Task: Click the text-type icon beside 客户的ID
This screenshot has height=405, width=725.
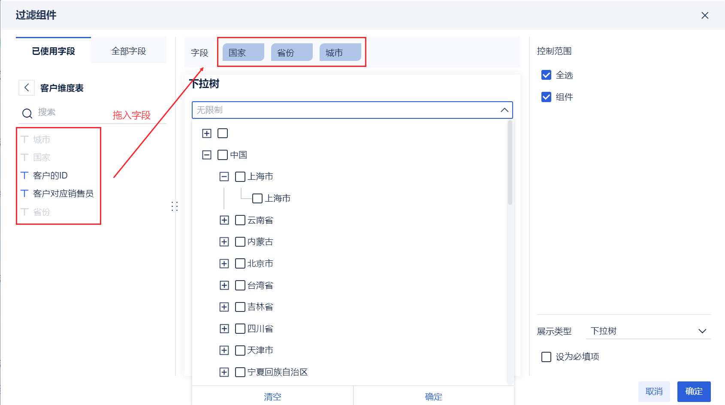Action: (x=25, y=175)
